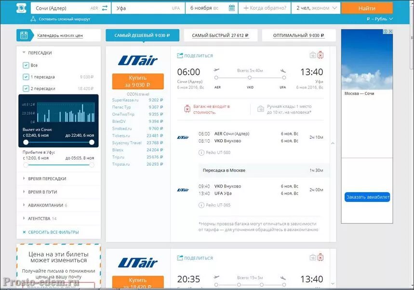The image size is (414, 290).
Task: Click no-baggage icon on first flight card
Action: [x=321, y=55]
